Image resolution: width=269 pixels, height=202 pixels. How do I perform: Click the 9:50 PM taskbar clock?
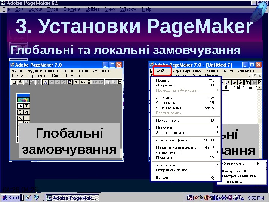point(256,198)
